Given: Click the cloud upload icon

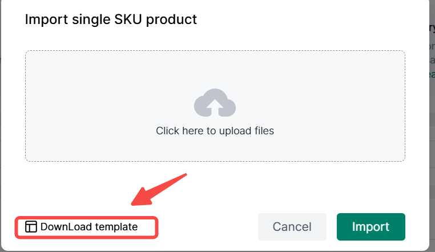Looking at the screenshot, I should tap(215, 103).
